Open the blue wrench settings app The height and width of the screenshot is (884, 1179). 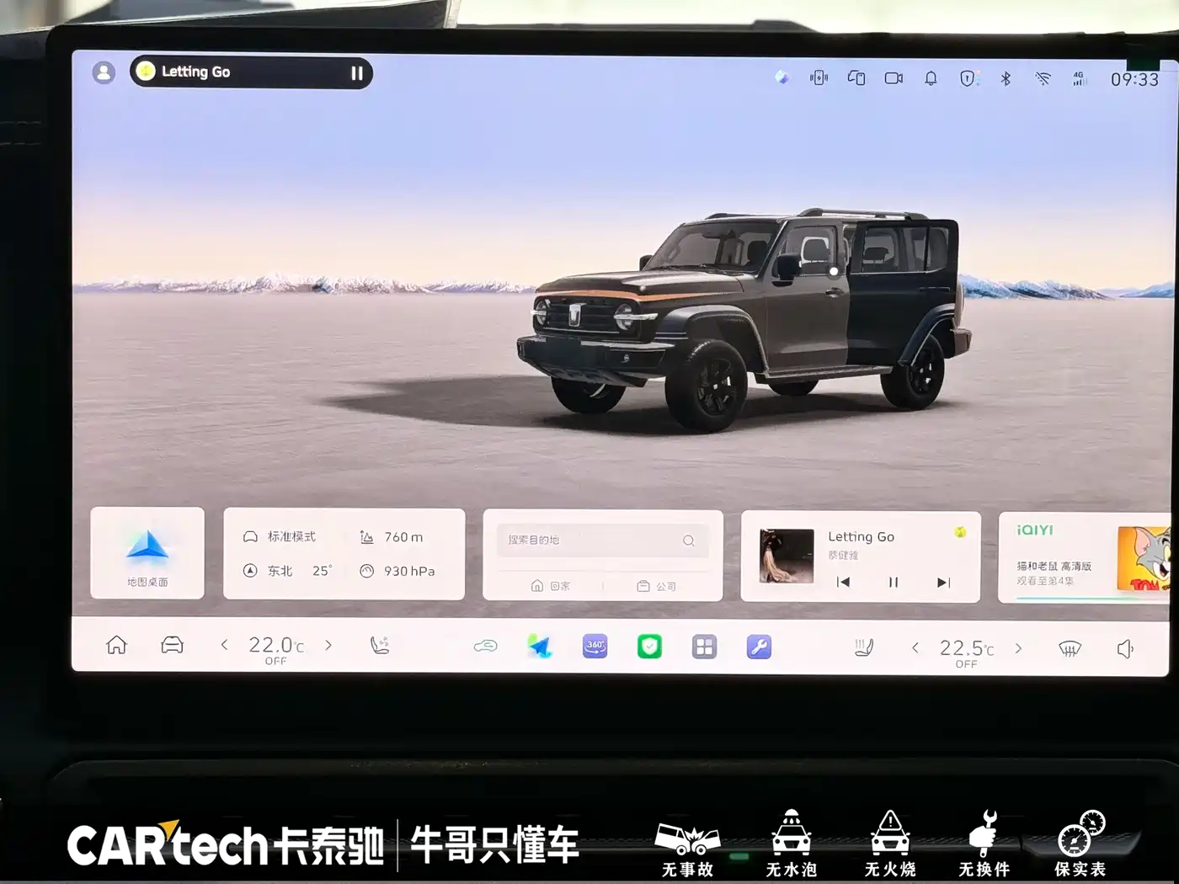(x=759, y=647)
